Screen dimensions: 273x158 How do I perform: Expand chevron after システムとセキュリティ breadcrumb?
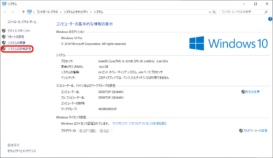(x=91, y=12)
